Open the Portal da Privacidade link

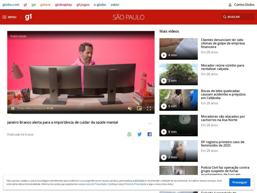point(135,184)
